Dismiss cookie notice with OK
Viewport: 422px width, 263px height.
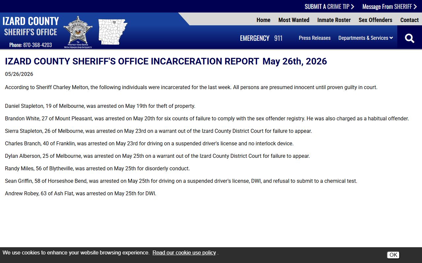[393, 255]
